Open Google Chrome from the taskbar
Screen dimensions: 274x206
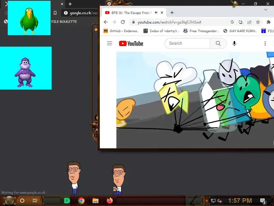pyautogui.click(x=81, y=201)
